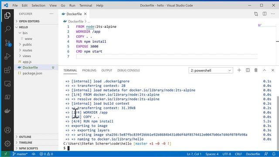Click Synchronize Changes cloud icon

[x=34, y=154]
